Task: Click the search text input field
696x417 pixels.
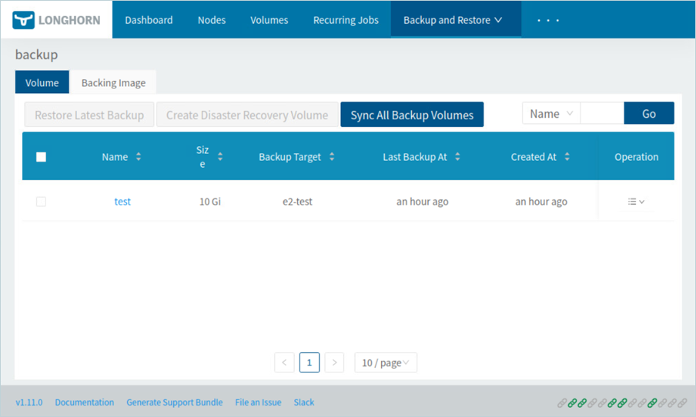Action: [601, 114]
